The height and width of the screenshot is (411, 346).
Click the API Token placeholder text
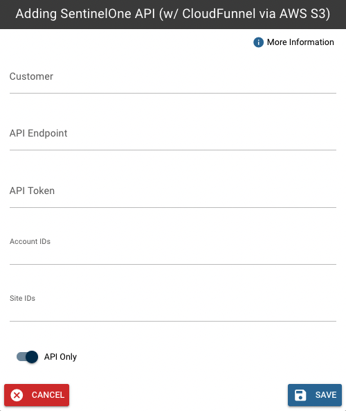pos(33,191)
